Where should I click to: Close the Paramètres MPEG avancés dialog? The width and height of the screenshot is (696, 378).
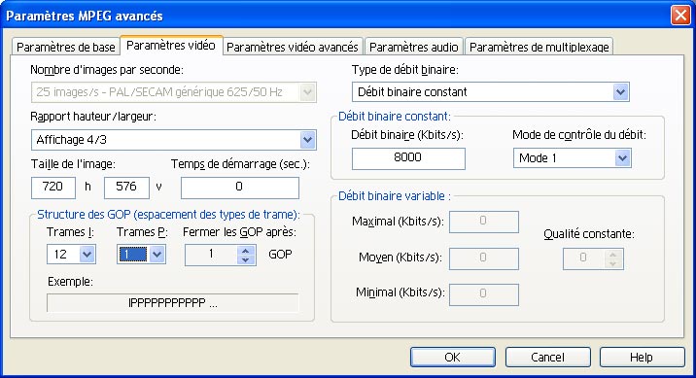click(680, 16)
